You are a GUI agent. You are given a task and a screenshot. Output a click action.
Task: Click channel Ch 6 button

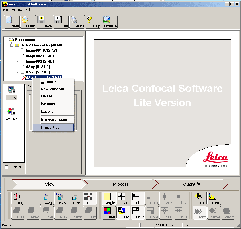[166, 213]
